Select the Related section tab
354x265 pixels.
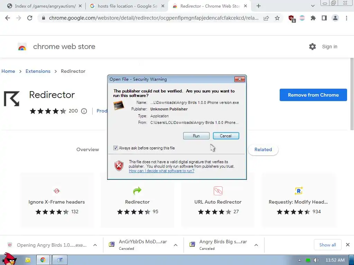[x=263, y=149]
